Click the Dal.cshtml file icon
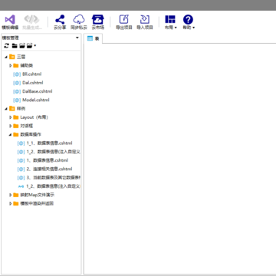Image resolution: width=276 pixels, height=276 pixels. (17, 83)
